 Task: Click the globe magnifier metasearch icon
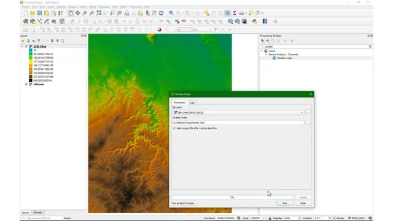(244, 21)
